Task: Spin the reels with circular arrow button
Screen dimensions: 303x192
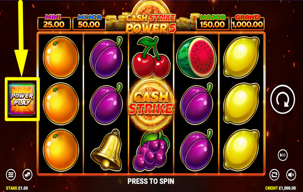Action: (x=282, y=99)
